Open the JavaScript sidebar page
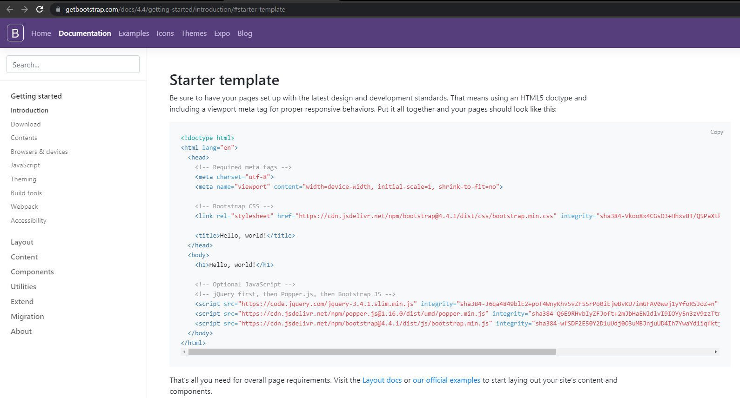The height and width of the screenshot is (398, 740). tap(26, 165)
